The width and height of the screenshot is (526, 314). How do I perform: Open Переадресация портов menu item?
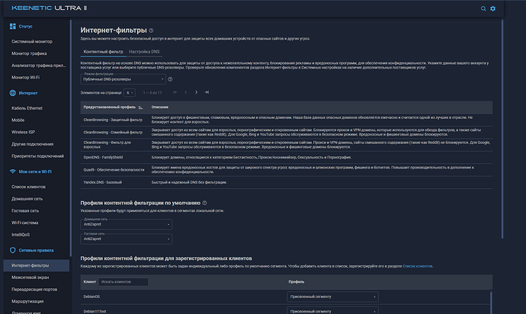point(34,290)
